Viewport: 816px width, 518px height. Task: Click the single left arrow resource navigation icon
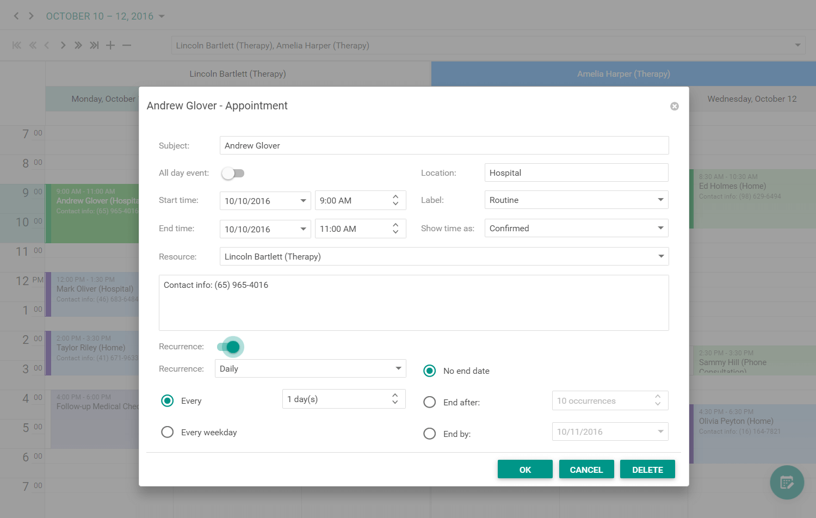pyautogui.click(x=46, y=45)
